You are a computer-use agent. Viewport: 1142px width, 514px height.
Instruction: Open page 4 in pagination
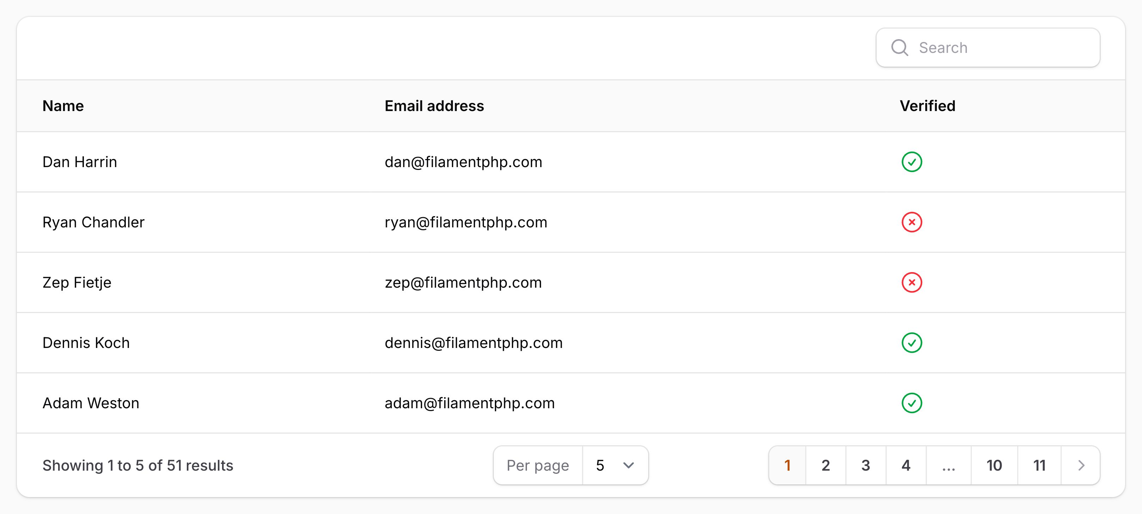tap(906, 465)
